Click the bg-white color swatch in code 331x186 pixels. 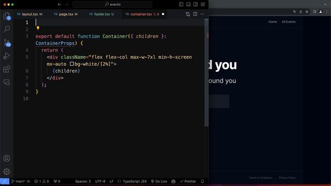(x=72, y=64)
